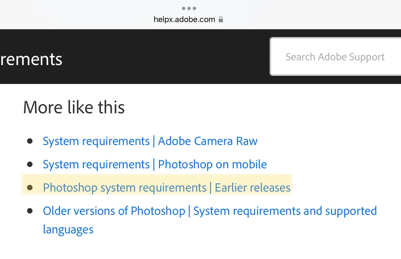Screen dimensions: 401x259
Task: Click the padlock icon beside the URL
Action: pyautogui.click(x=221, y=20)
